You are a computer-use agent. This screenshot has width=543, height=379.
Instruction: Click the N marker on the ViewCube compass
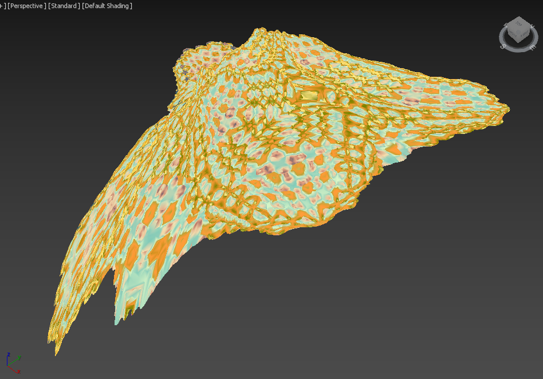point(533,26)
